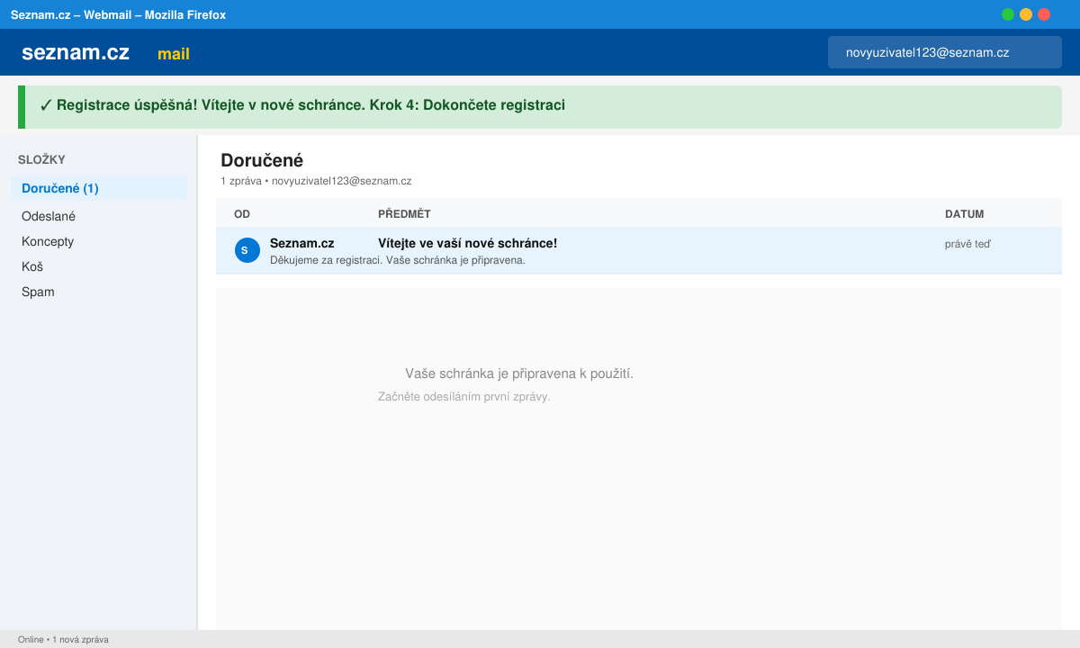Click the yellow window control button
1080x648 pixels.
tap(1026, 14)
